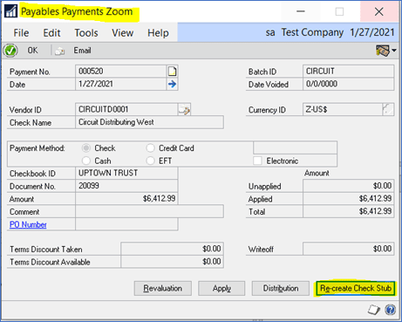This screenshot has width=402, height=322.
Task: Open the Help menu
Action: (x=158, y=33)
